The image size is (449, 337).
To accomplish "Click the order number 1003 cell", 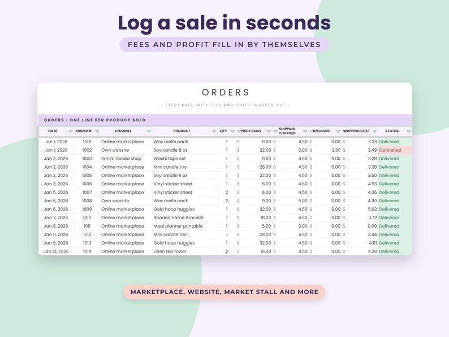I will pyautogui.click(x=87, y=159).
